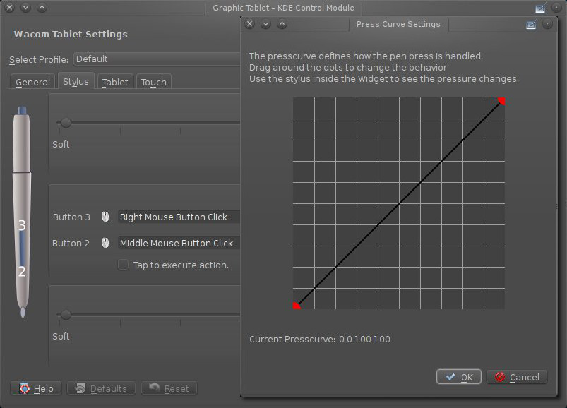This screenshot has height=408, width=567.
Task: Open the Button 3 action dropdown
Action: (179, 217)
